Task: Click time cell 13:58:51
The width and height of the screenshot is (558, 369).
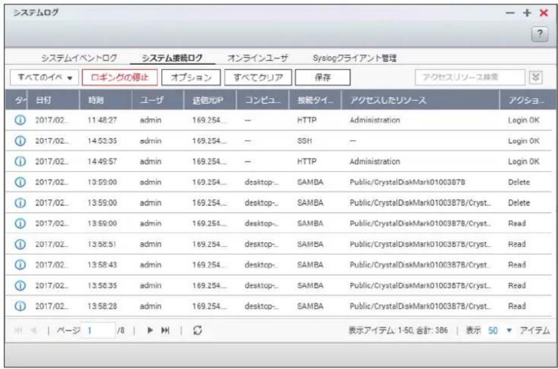Action: [x=102, y=244]
